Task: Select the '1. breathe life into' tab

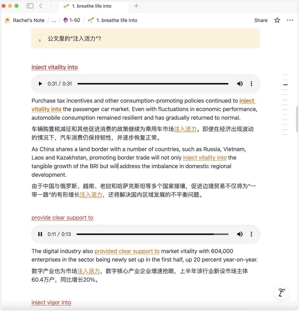Action: pos(93,6)
